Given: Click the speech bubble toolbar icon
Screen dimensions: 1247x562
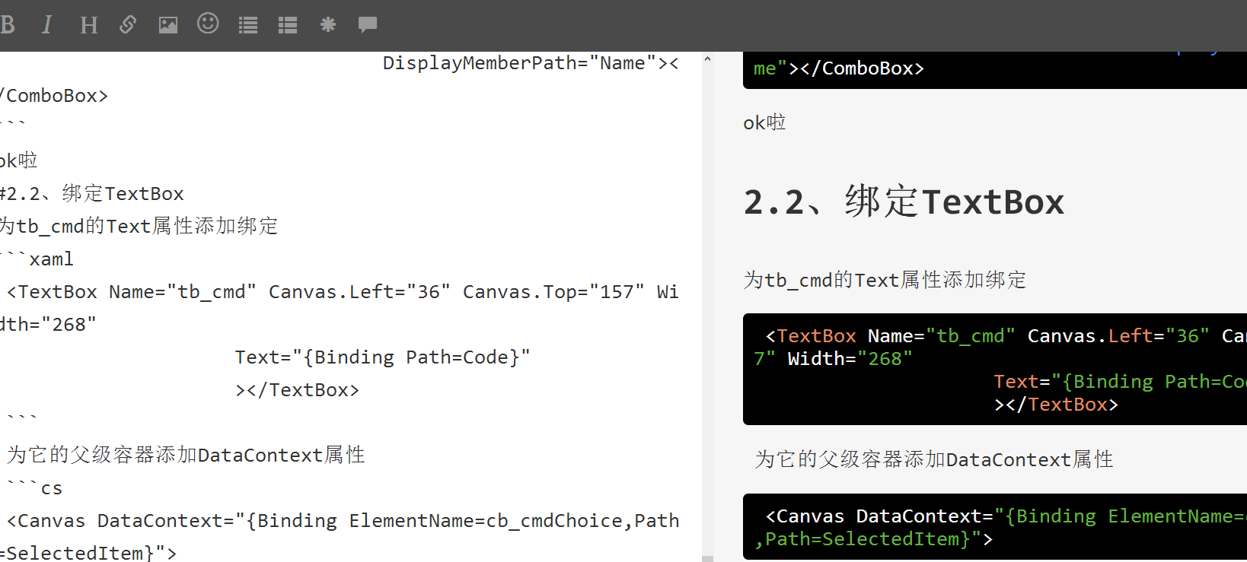Looking at the screenshot, I should click(368, 24).
